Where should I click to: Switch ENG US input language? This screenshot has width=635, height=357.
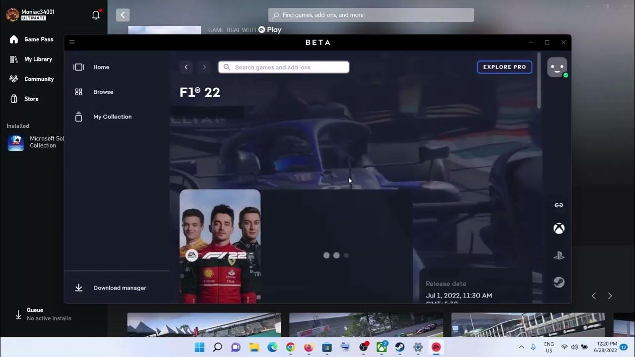click(x=549, y=347)
